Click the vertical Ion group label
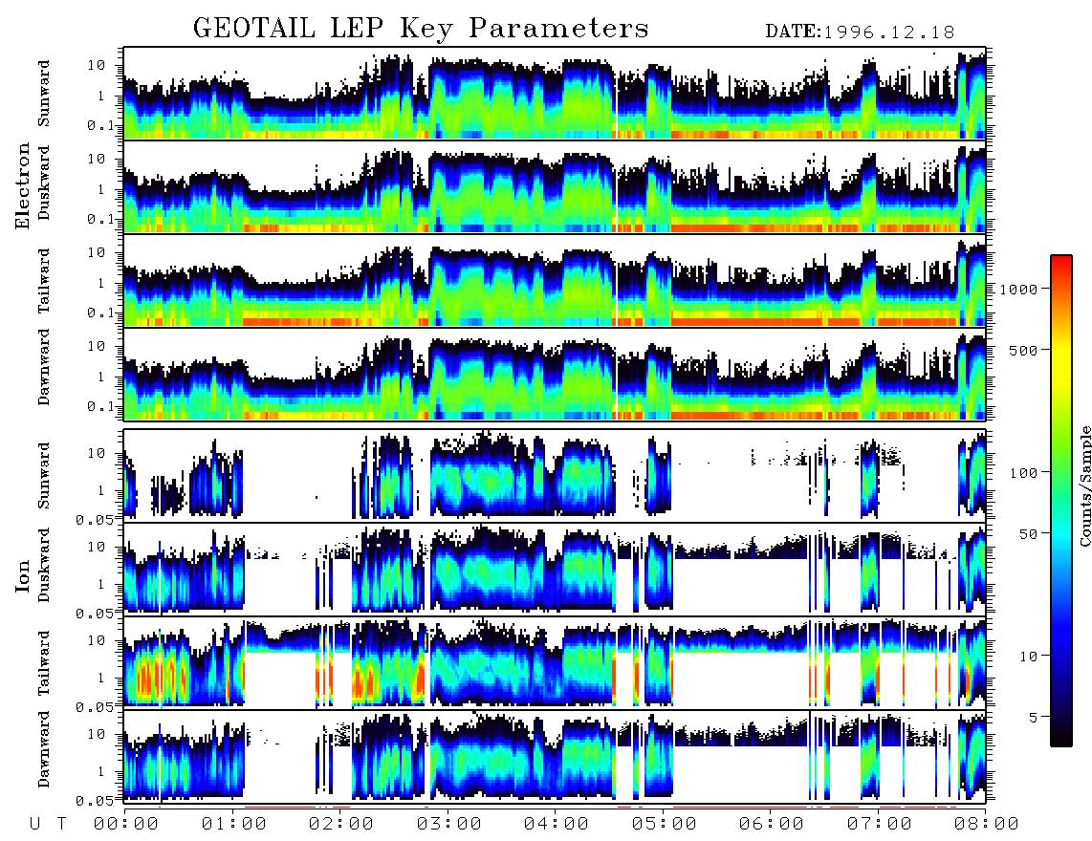This screenshot has height=841, width=1092. coord(23,575)
